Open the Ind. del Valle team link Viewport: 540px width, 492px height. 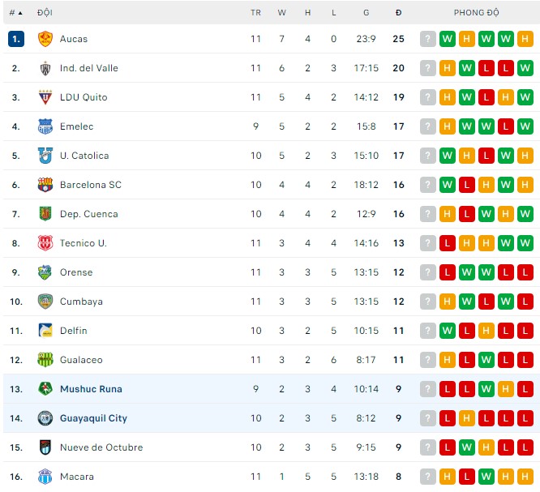88,68
